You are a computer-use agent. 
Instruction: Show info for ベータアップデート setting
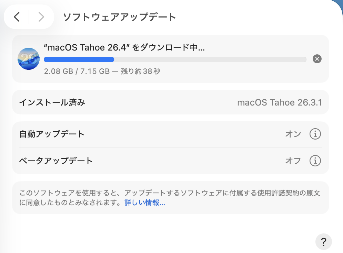[x=315, y=161]
